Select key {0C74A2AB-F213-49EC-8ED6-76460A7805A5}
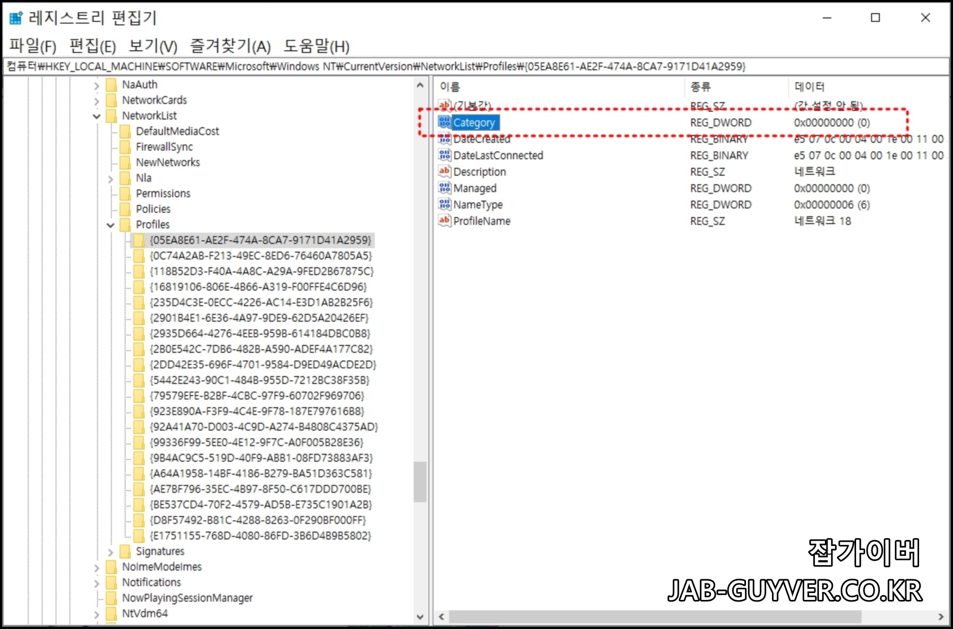The width and height of the screenshot is (953, 629). [x=261, y=256]
